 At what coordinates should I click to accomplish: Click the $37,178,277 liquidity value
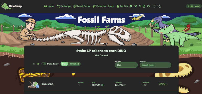[120, 85]
